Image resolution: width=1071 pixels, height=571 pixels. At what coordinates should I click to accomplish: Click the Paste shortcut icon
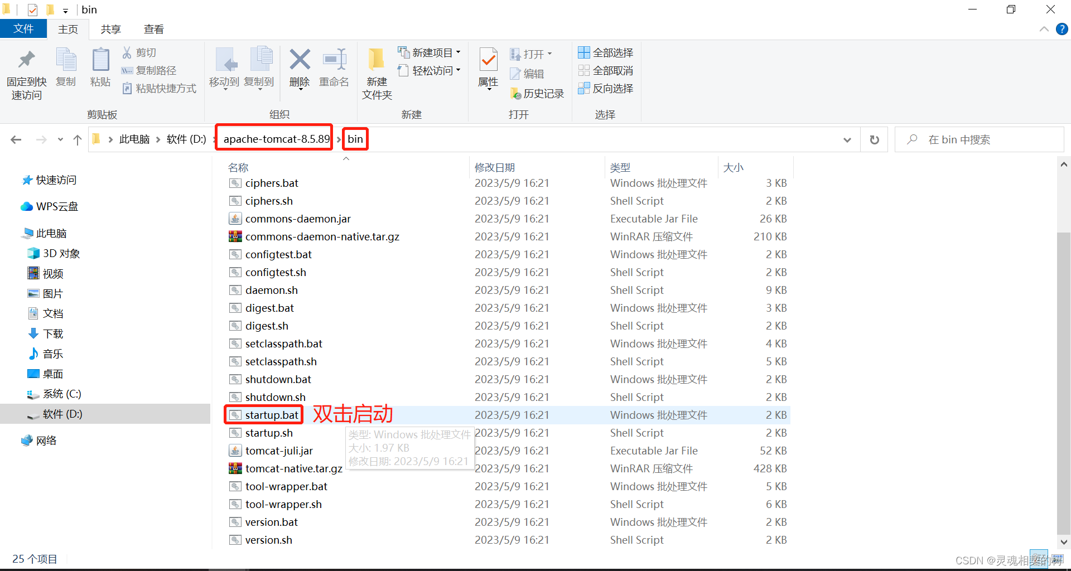[x=127, y=88]
